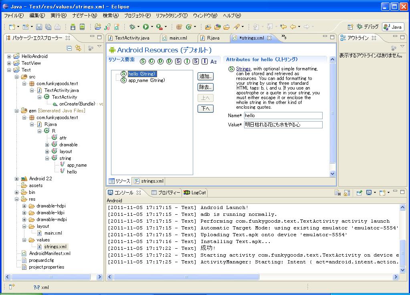Open the Android Virtual Device Manager icon

[82, 27]
